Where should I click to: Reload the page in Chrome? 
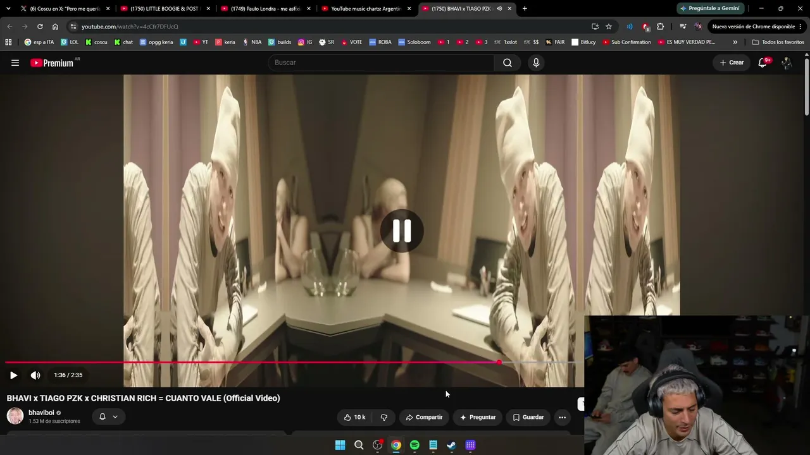tap(40, 27)
